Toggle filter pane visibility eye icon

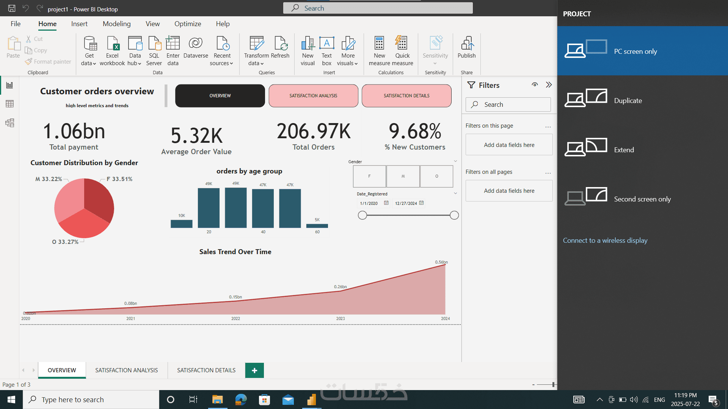coord(535,85)
